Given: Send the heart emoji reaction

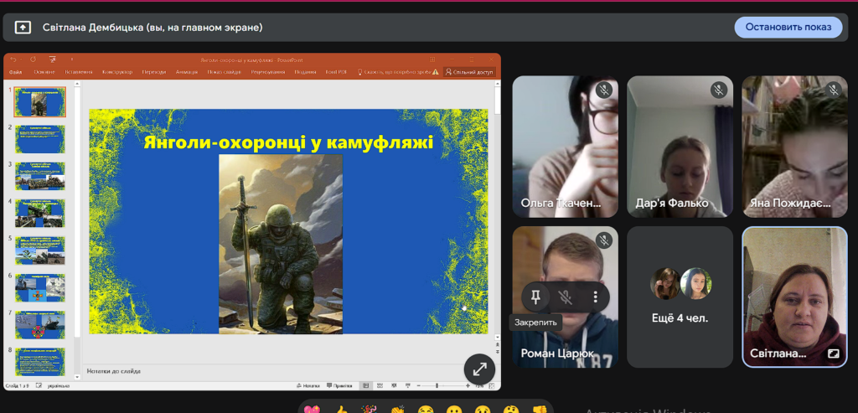Looking at the screenshot, I should click(313, 410).
